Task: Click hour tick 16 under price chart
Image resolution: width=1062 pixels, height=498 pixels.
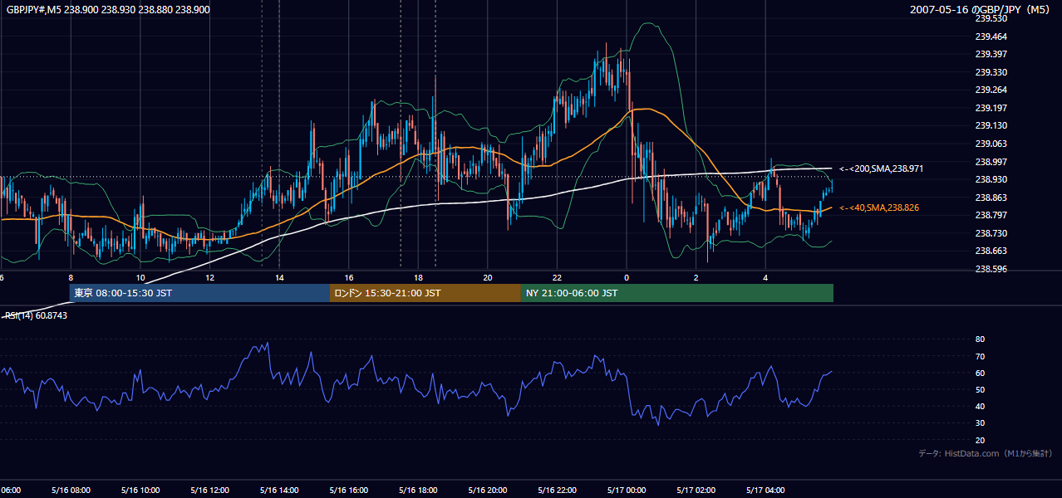Action: point(349,277)
